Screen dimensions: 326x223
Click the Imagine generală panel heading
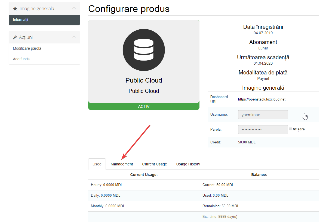(37, 9)
